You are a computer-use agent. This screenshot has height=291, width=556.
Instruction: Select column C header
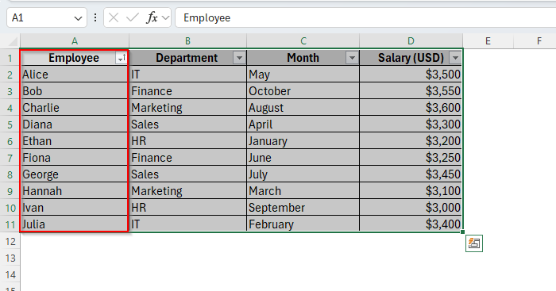click(303, 41)
